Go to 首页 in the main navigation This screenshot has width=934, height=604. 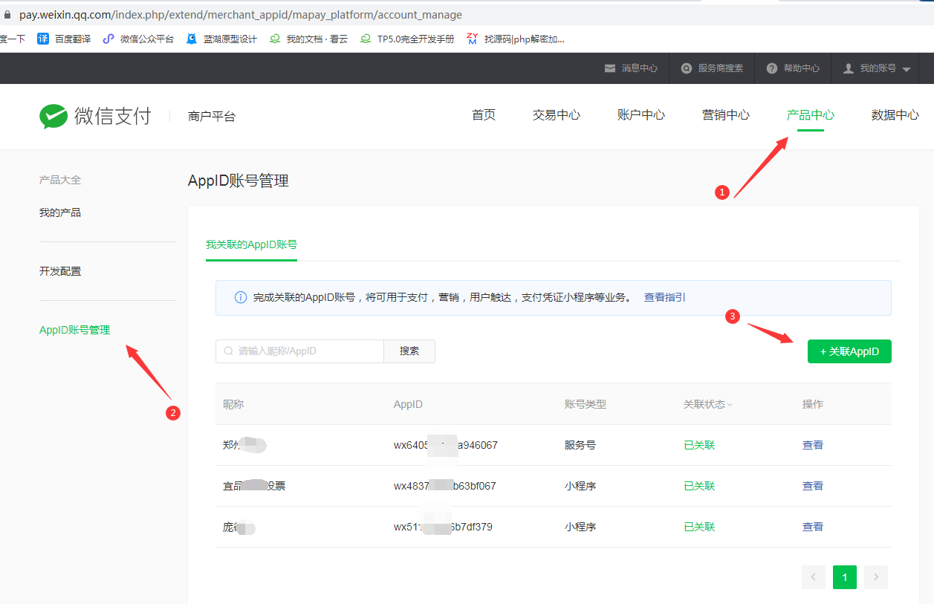(x=484, y=115)
